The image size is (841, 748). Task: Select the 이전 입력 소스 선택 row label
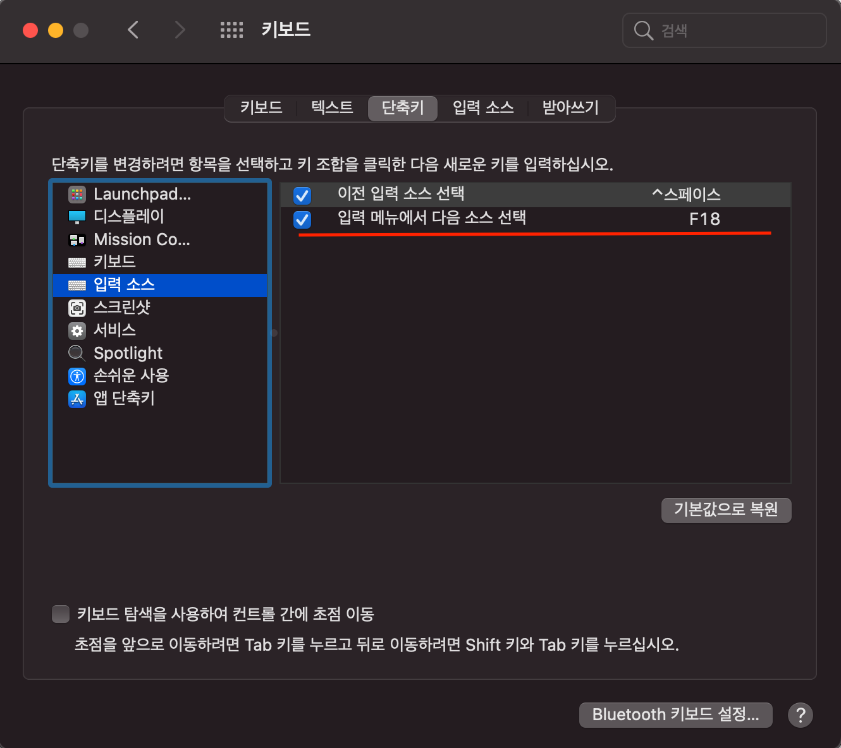(401, 194)
